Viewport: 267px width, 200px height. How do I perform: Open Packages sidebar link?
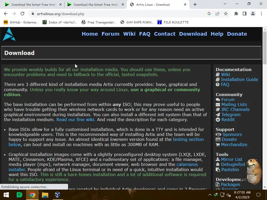pos(230,185)
